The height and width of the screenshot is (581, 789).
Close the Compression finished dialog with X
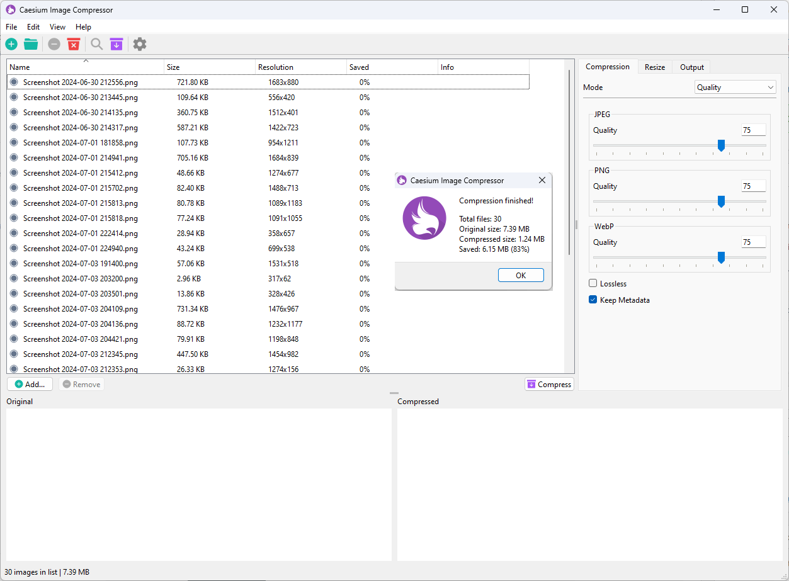coord(542,181)
